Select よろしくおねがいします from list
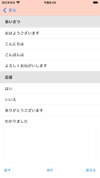The width and height of the screenshot is (100, 178). 50,66
